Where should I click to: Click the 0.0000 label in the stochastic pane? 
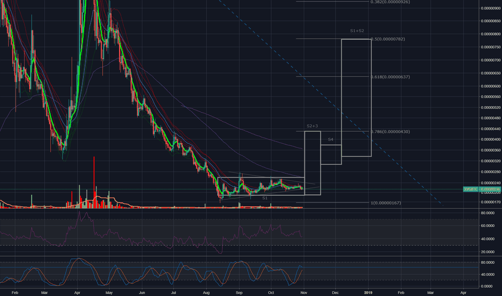[486, 286]
